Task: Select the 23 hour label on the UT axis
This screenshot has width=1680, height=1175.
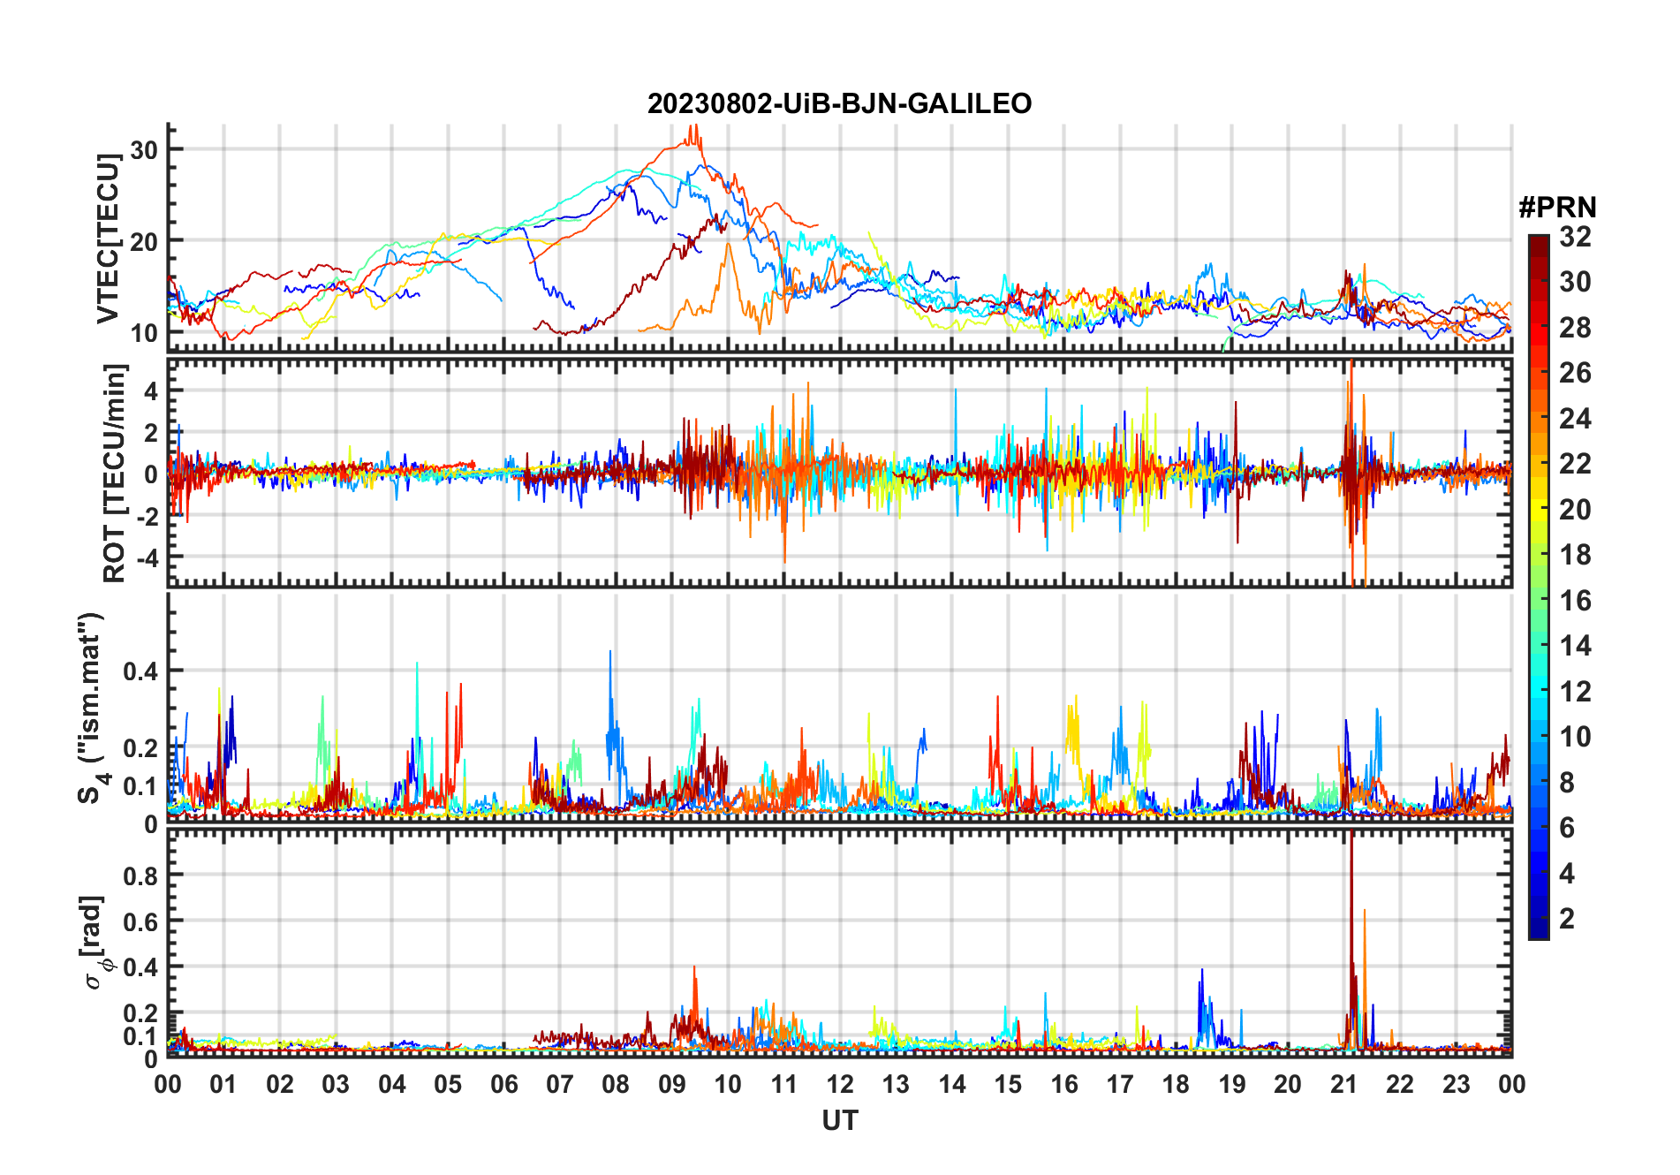Action: [x=1457, y=1084]
